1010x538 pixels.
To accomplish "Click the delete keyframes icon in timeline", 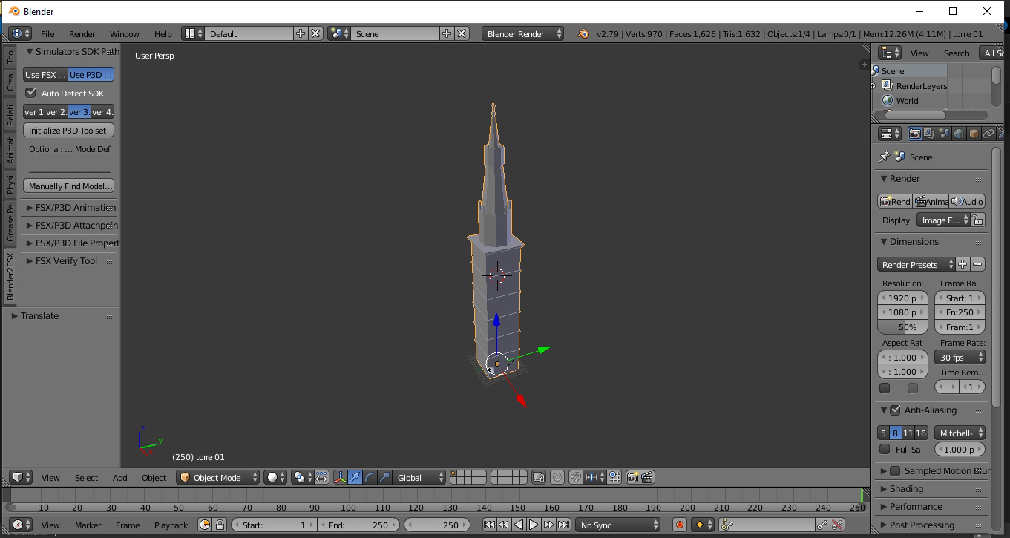I will point(837,525).
